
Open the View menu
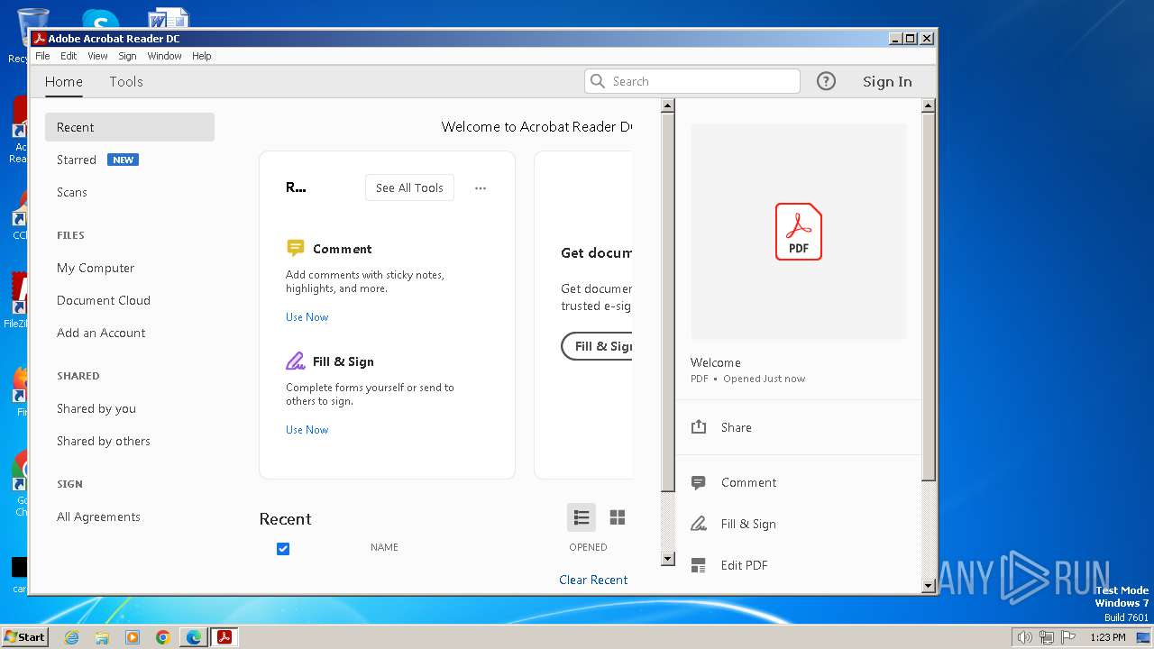97,56
